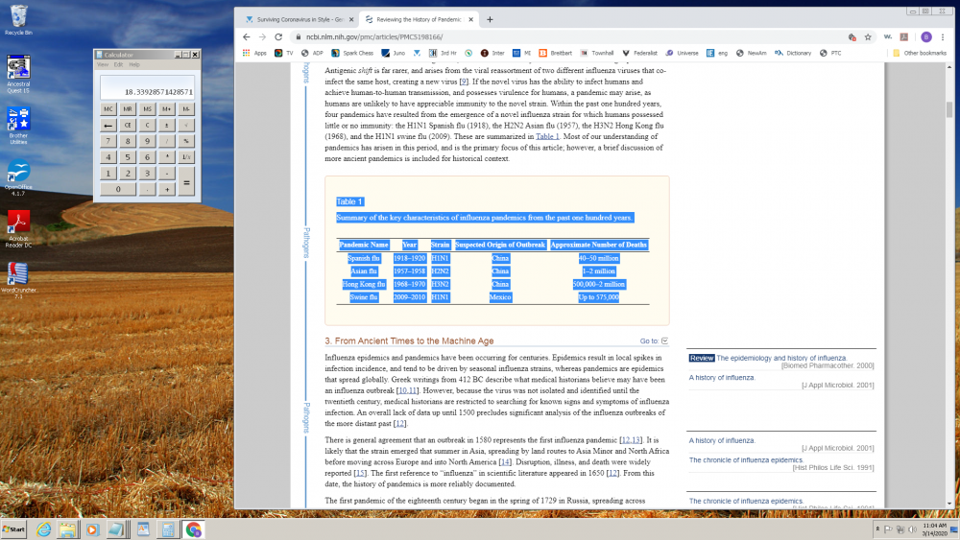Select the Ancestral Quest 15 desktop icon
The image size is (960, 540).
pos(18,74)
